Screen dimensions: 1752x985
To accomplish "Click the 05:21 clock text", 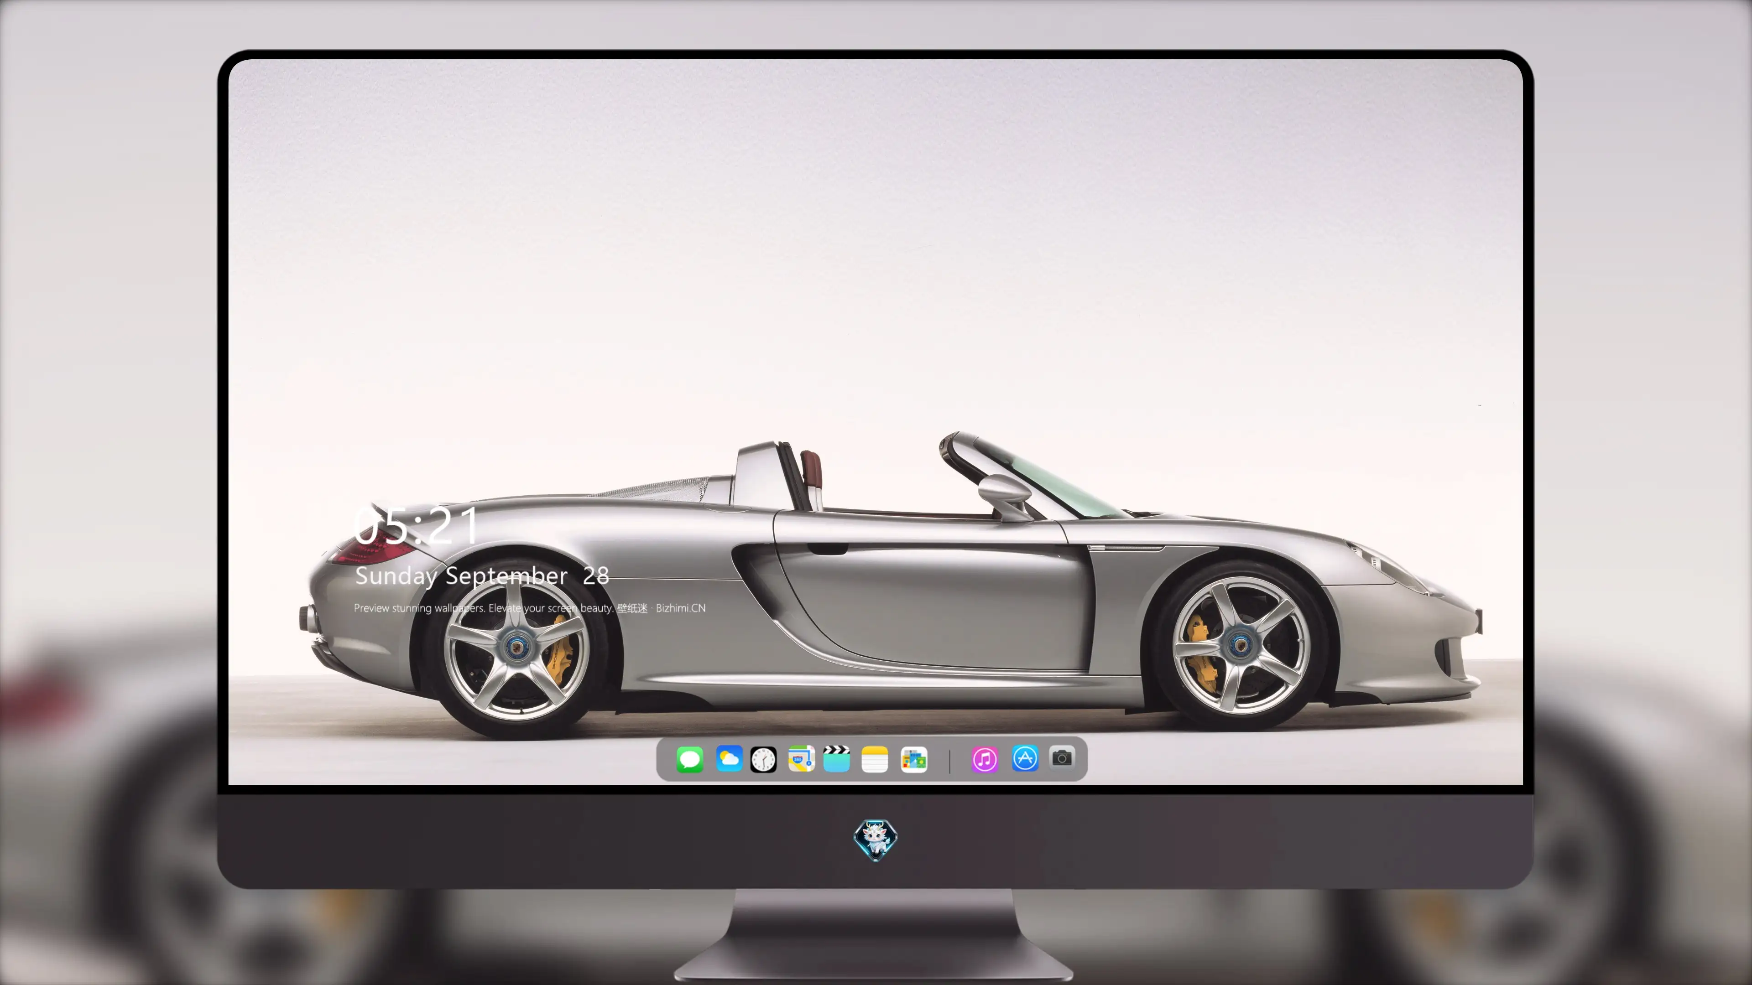I will 416,526.
